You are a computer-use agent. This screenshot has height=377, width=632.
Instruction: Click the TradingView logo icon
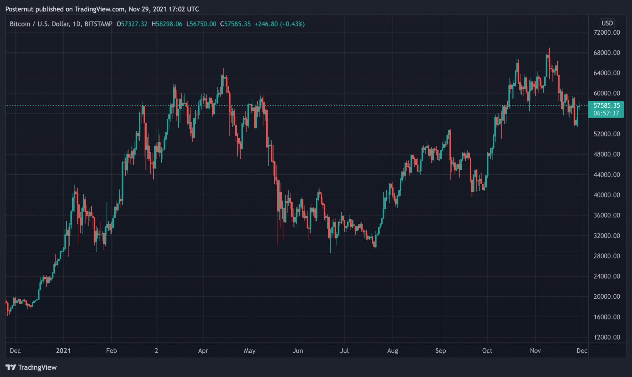pyautogui.click(x=10, y=367)
